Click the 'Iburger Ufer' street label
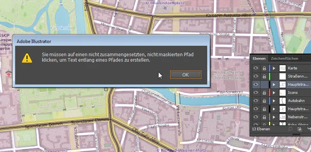311x152 pixels. pos(232,108)
